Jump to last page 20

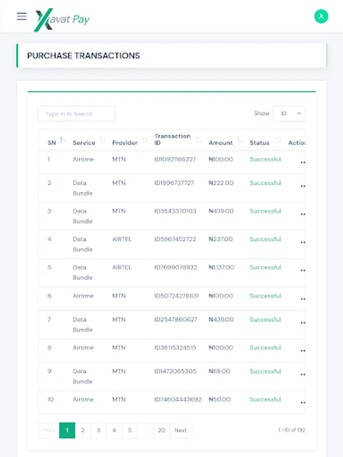tap(161, 430)
